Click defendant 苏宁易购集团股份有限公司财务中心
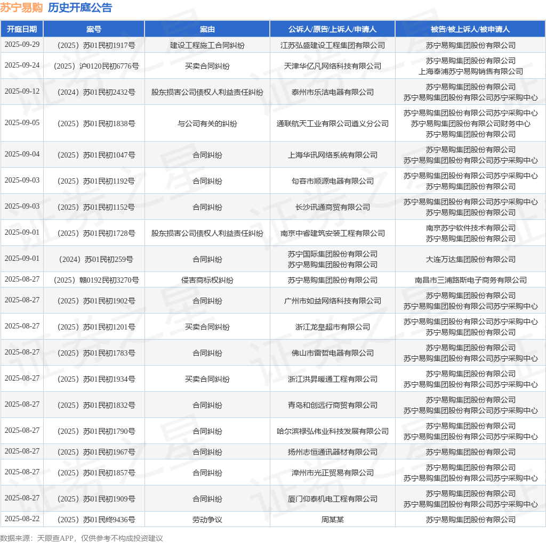Viewport: 546px width, 543px height. (470, 124)
